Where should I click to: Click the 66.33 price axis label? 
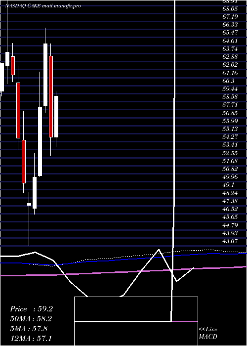pyautogui.click(x=230, y=25)
